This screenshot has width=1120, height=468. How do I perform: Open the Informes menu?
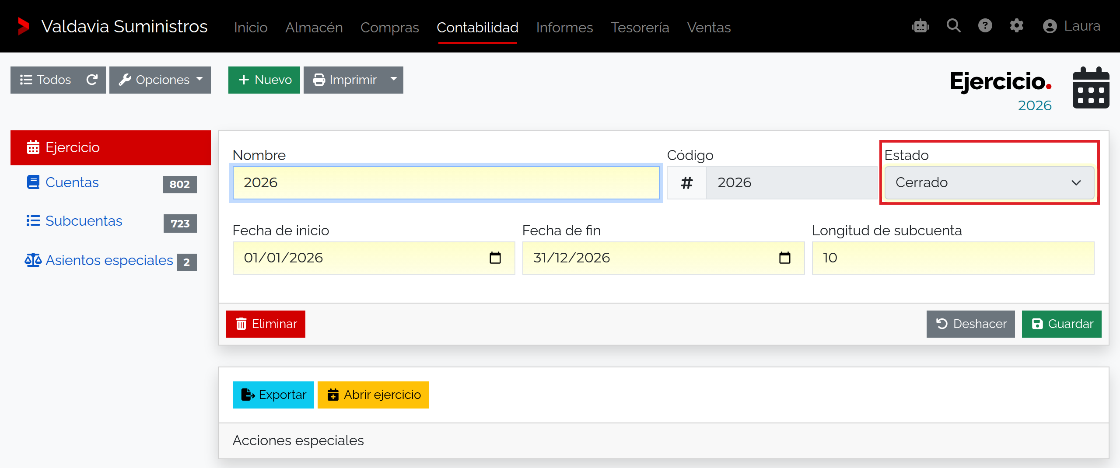coord(565,28)
